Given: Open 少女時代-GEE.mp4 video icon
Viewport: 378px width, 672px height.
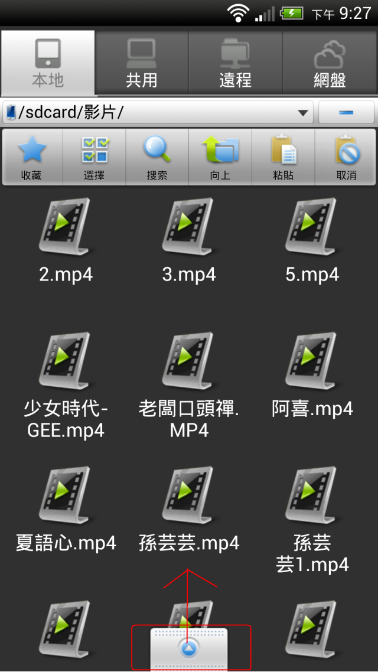Looking at the screenshot, I should click(66, 360).
